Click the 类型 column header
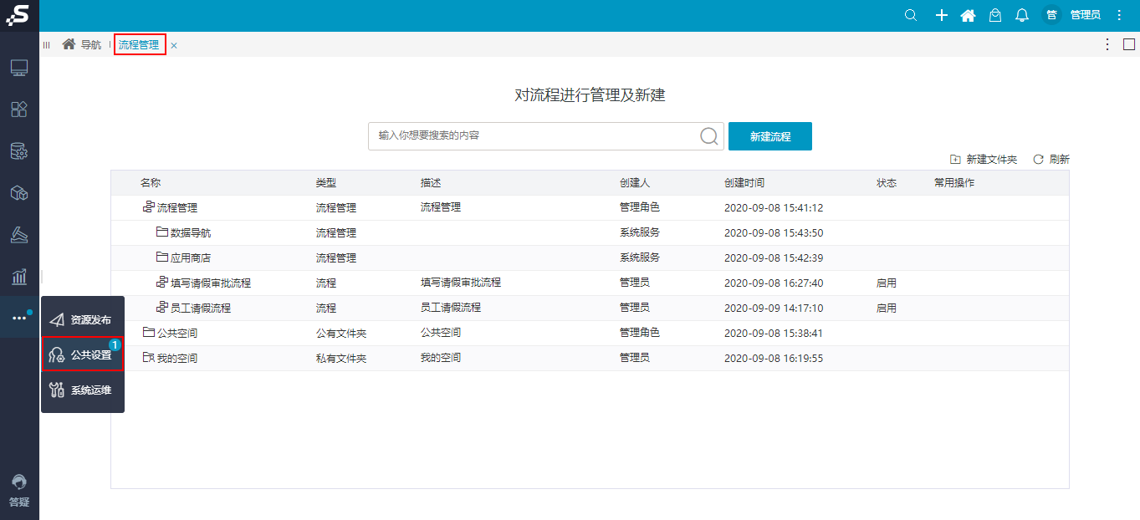The width and height of the screenshot is (1140, 520). pos(325,182)
